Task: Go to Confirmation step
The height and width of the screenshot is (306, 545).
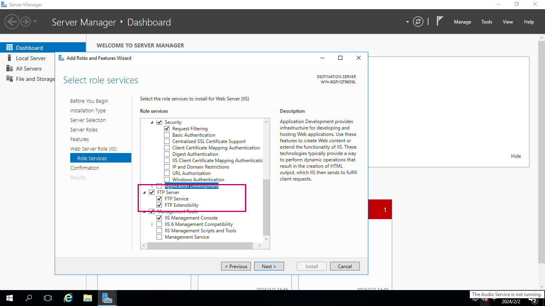Action: tap(85, 168)
